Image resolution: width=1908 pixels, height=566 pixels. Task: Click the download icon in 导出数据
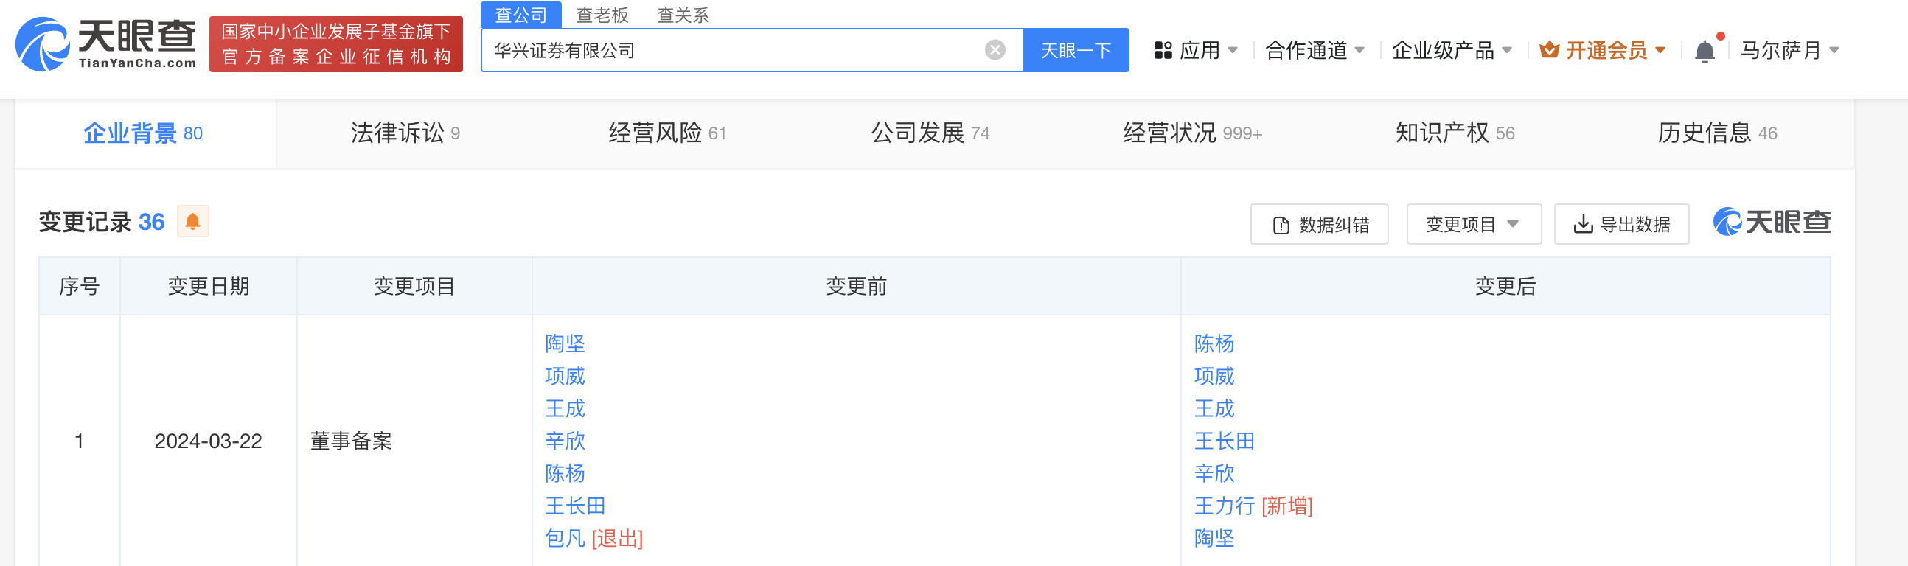(x=1583, y=225)
